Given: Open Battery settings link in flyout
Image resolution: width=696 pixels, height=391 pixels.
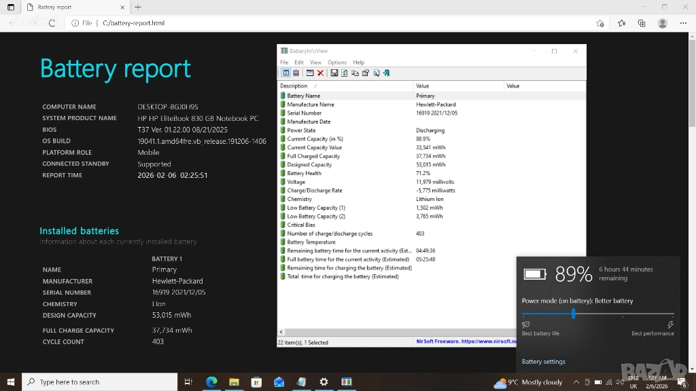Looking at the screenshot, I should tap(543, 362).
